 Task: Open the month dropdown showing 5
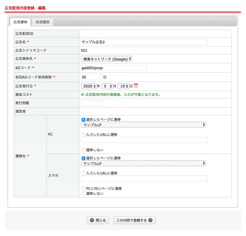click(x=107, y=86)
